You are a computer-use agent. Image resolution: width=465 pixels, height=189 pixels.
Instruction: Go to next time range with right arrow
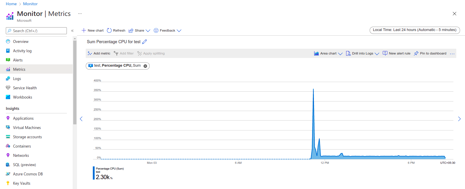tap(459, 119)
